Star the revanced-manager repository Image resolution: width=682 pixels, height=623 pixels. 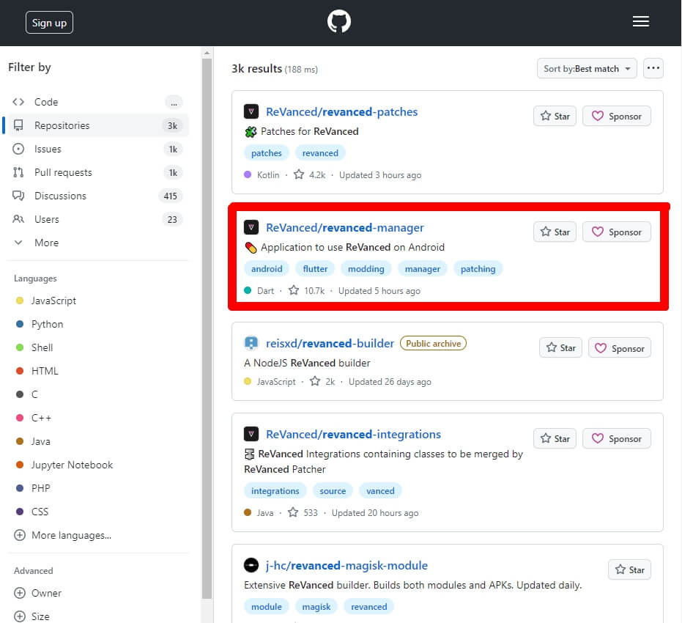coord(555,232)
